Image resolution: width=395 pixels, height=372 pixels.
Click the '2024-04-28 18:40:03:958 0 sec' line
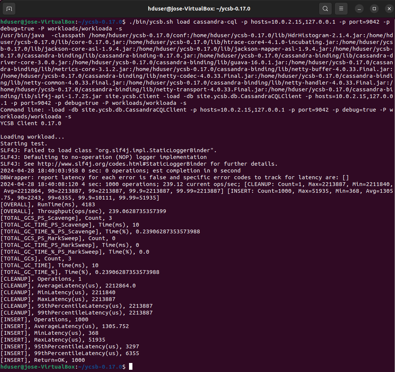pyautogui.click(x=120, y=171)
